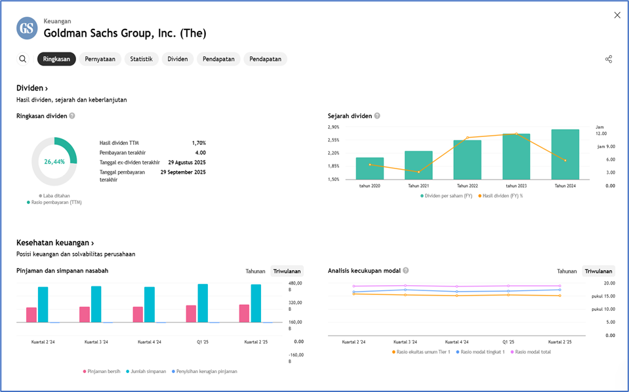
Task: Open help icon beside Ringkasan dividen
Action: pos(72,116)
